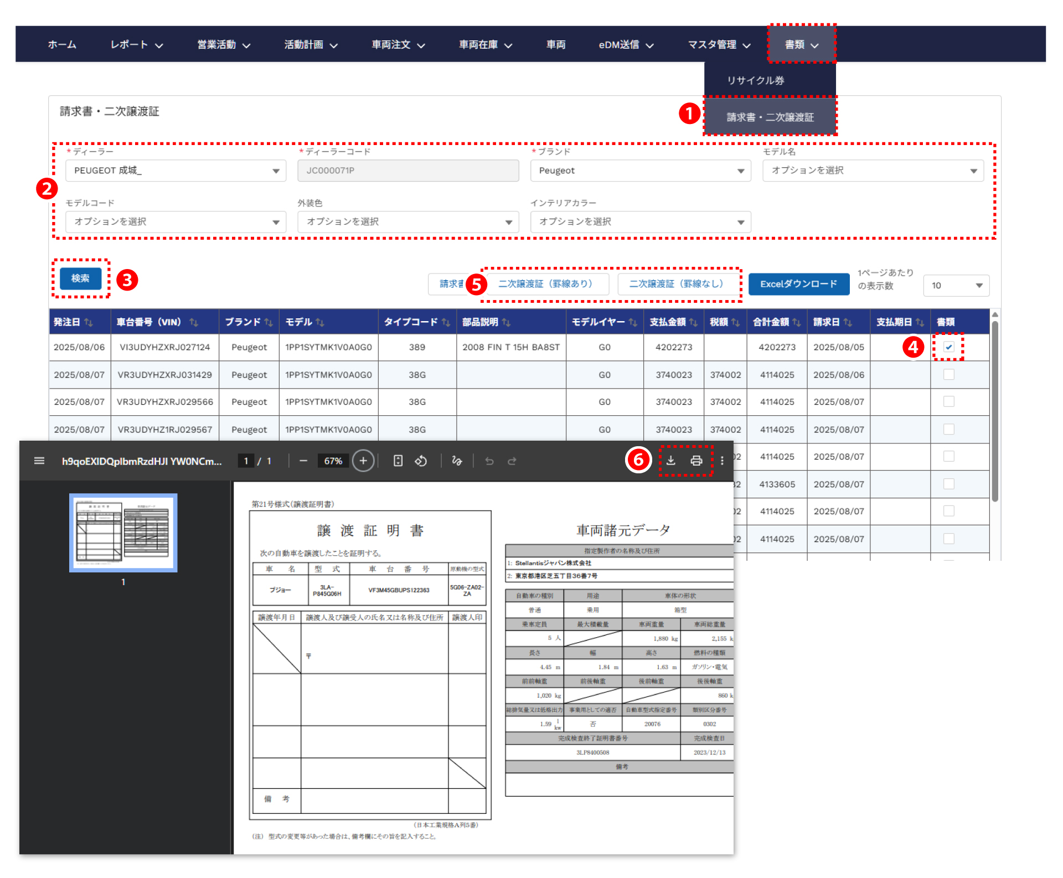Image resolution: width=1063 pixels, height=878 pixels.
Task: Zoom in the PDF with plus icon
Action: pos(363,461)
